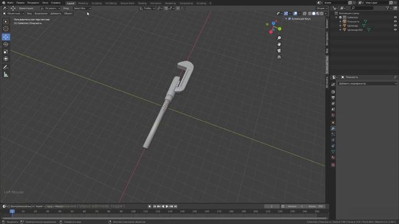
Task: Activate the Annotate pencil tool
Action: tap(6, 67)
